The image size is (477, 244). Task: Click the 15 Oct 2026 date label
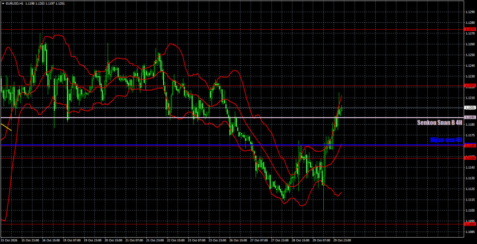pyautogui.click(x=8, y=240)
